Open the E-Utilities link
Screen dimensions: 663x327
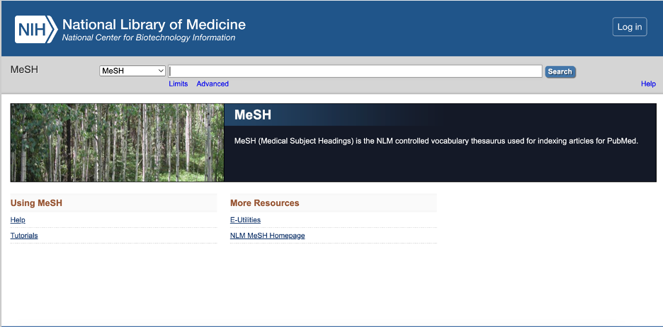click(x=245, y=219)
